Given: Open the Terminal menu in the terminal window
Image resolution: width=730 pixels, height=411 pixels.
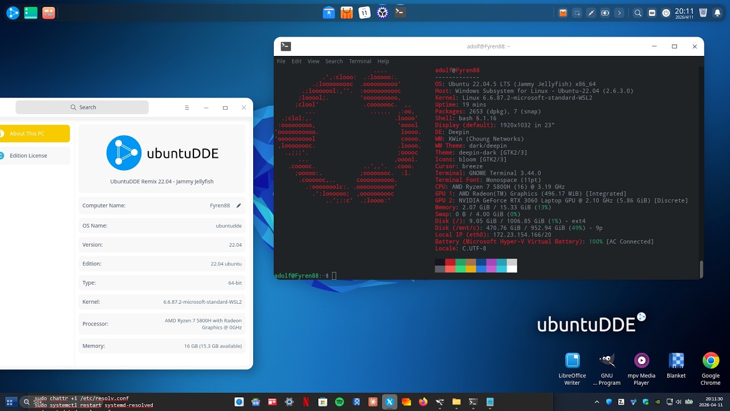Looking at the screenshot, I should point(360,61).
